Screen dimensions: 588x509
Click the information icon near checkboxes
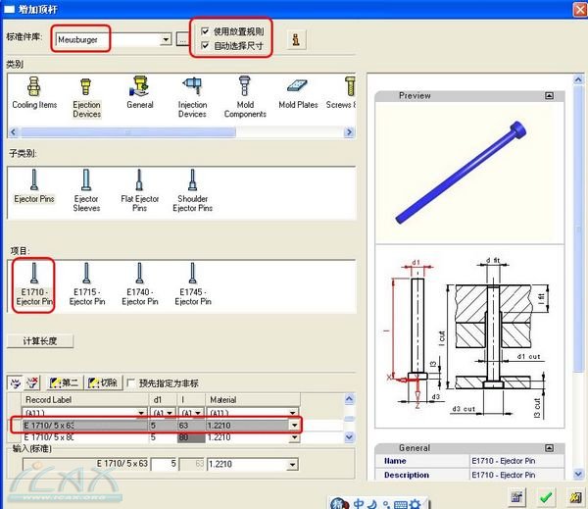294,39
